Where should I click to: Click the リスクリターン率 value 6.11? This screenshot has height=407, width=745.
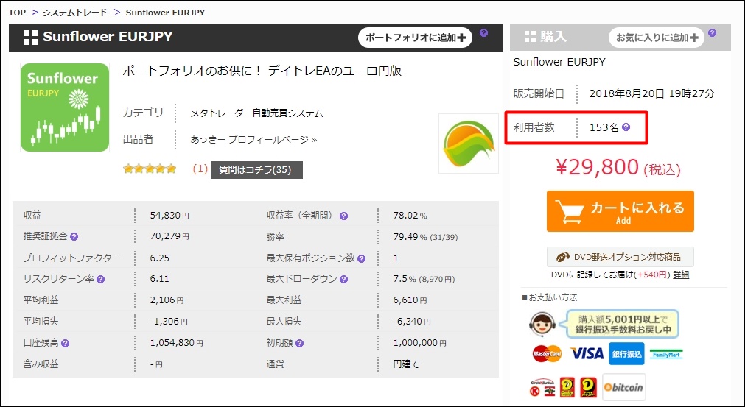tap(160, 279)
